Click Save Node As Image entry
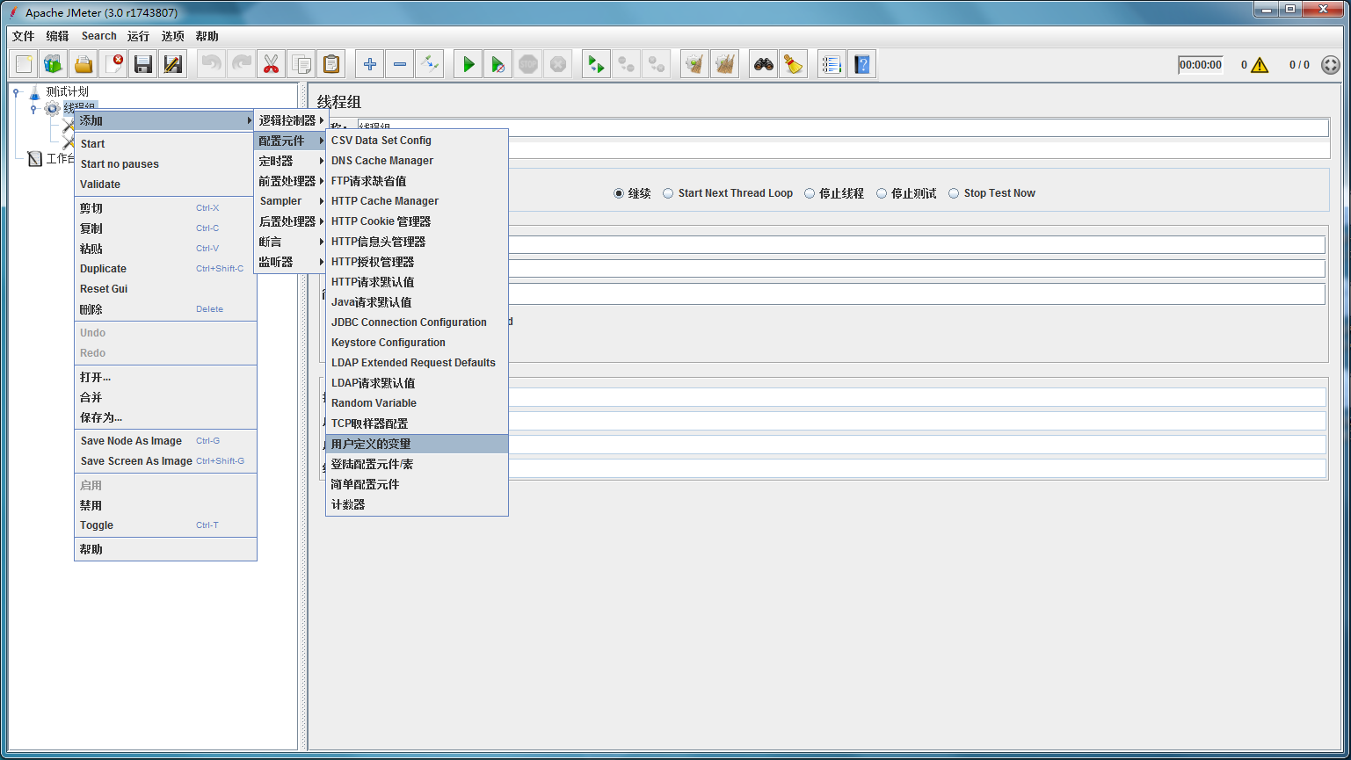The width and height of the screenshot is (1351, 760). [x=165, y=441]
